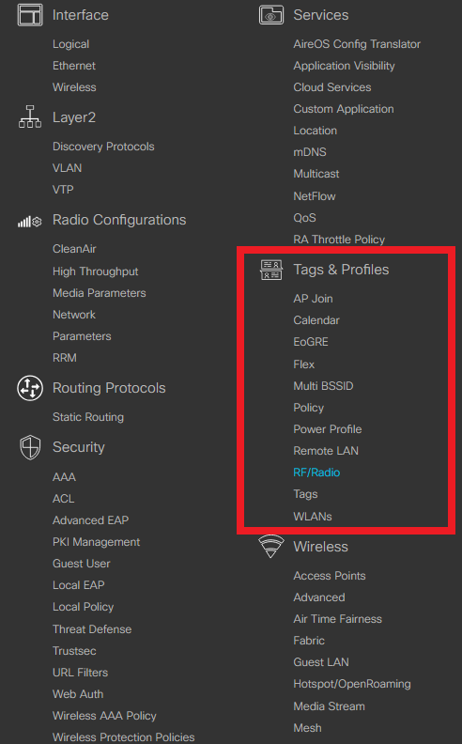Open the Flex profile page
The height and width of the screenshot is (744, 462).
click(303, 364)
